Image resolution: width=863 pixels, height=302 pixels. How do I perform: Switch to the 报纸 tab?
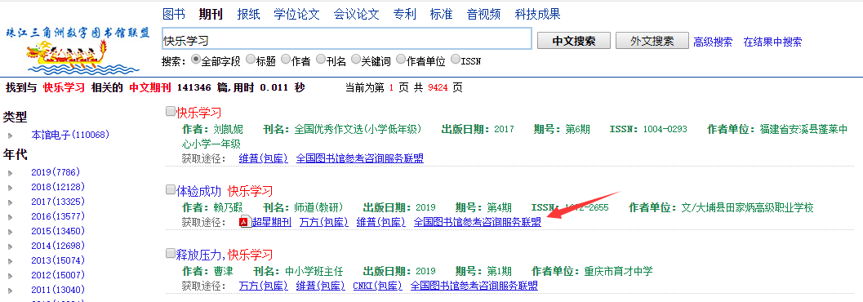point(248,15)
